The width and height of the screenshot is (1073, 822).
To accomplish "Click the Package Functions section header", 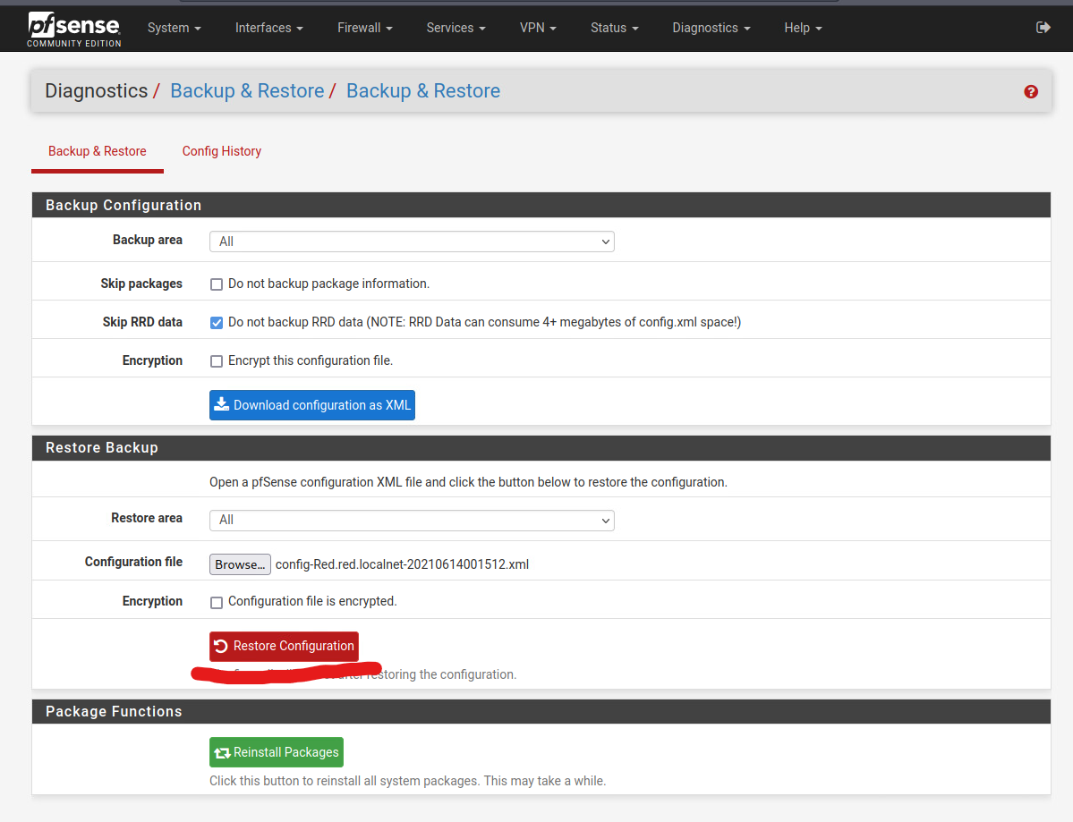I will pyautogui.click(x=541, y=711).
